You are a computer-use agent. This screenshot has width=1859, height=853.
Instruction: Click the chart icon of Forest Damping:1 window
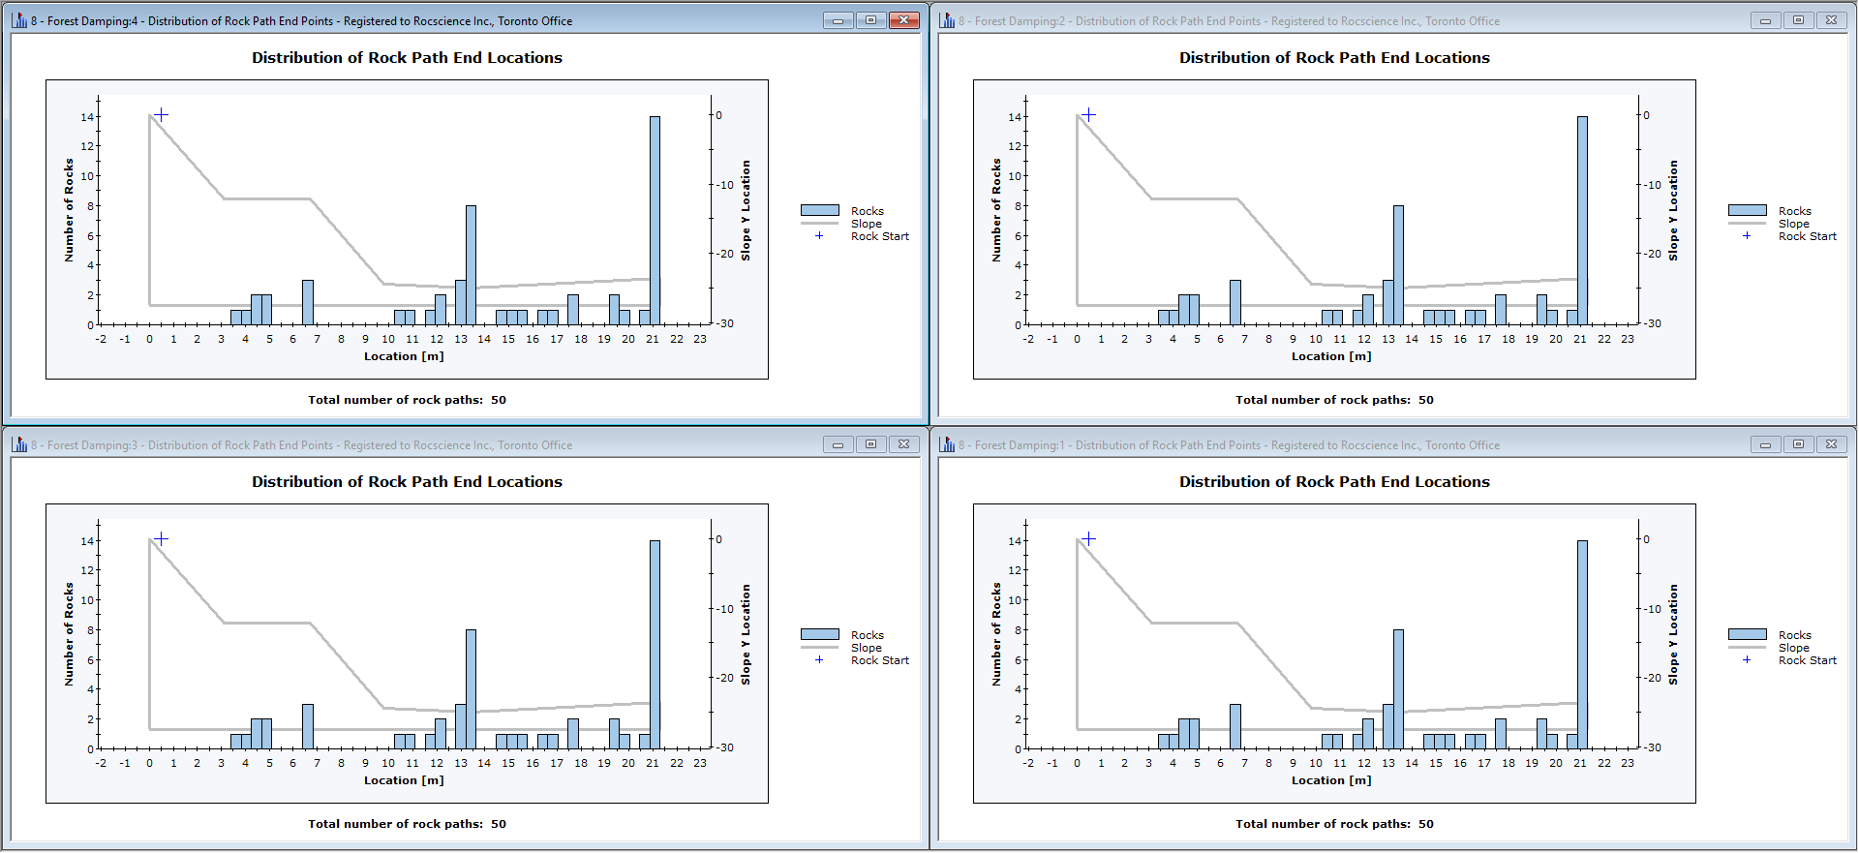(947, 444)
